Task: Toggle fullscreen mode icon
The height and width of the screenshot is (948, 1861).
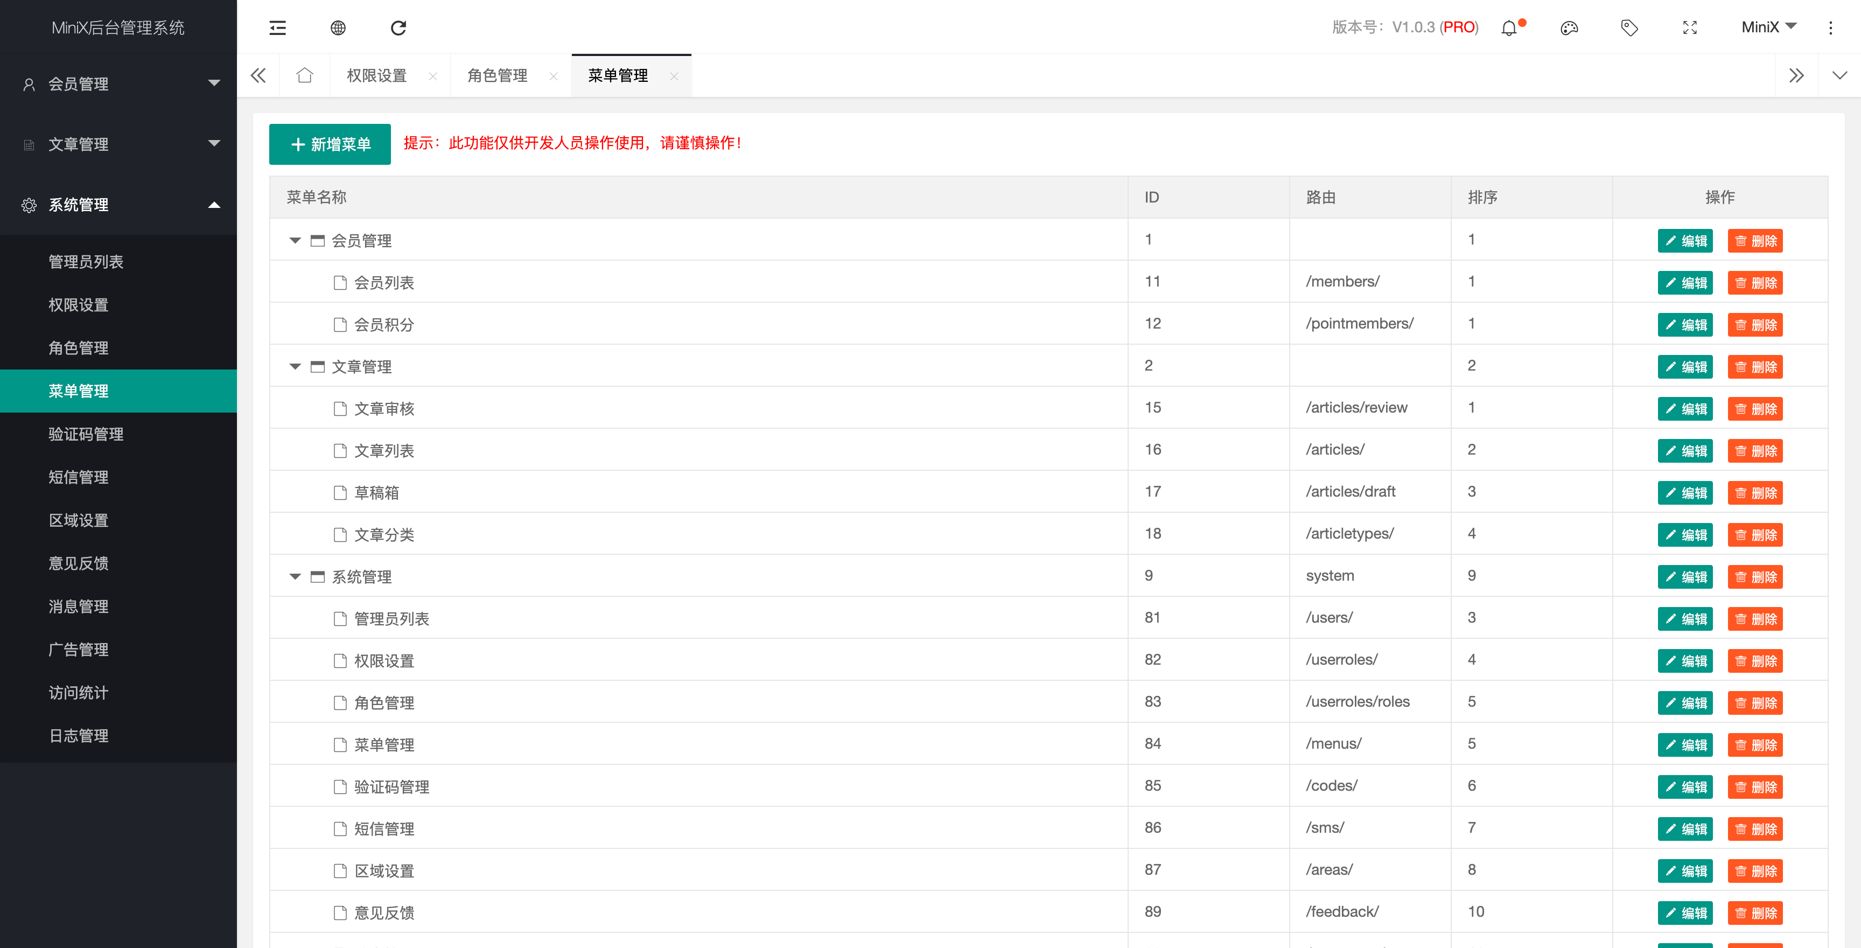Action: (1690, 28)
